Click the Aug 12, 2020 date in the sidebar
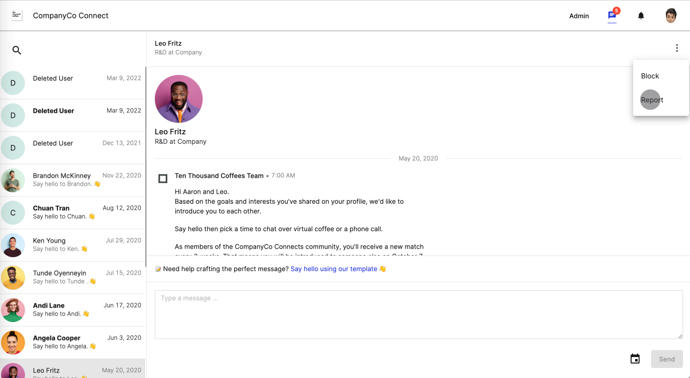690x378 pixels. click(x=122, y=208)
